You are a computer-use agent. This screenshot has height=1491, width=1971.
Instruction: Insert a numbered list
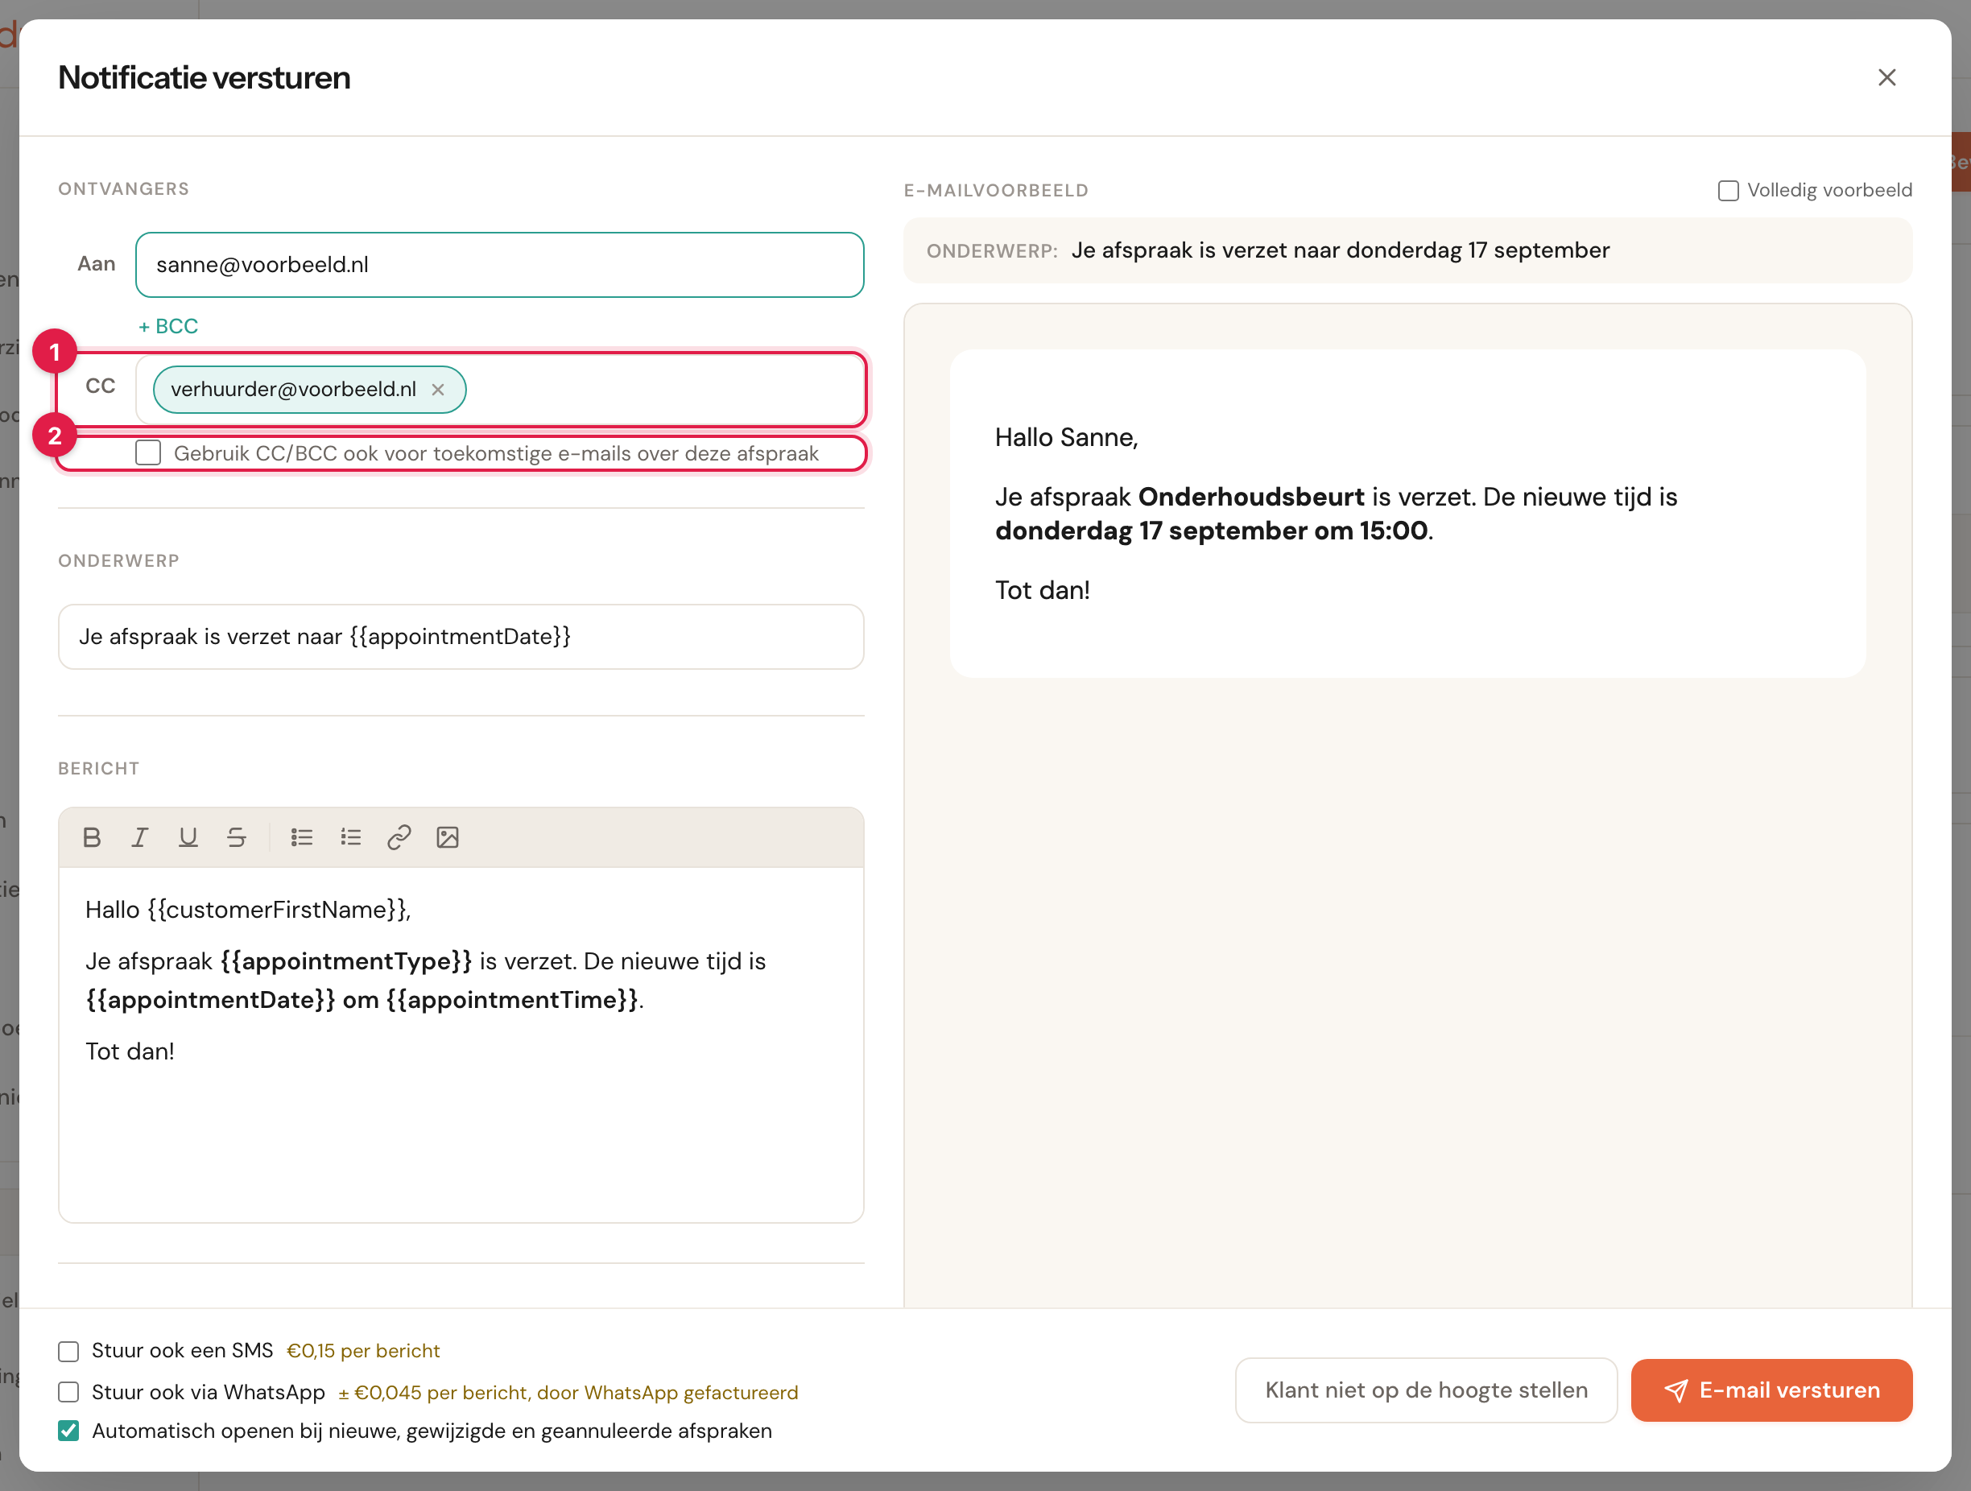[x=350, y=836]
